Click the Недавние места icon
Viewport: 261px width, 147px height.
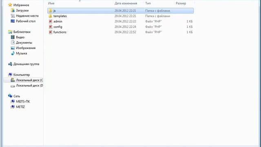point(13,16)
